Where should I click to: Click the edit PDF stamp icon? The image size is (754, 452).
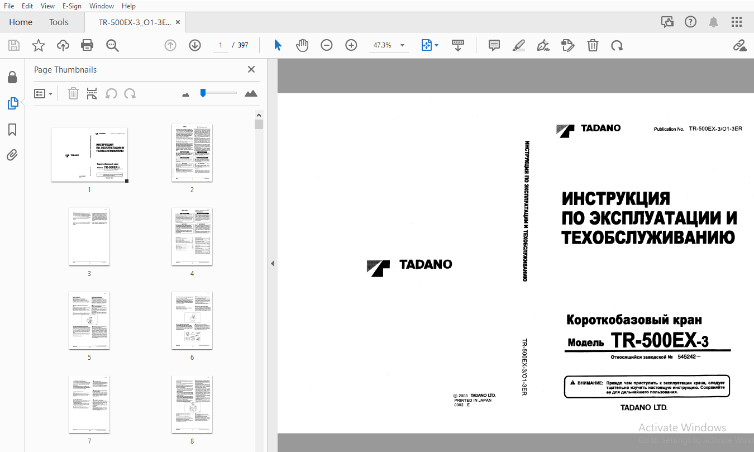(568, 45)
